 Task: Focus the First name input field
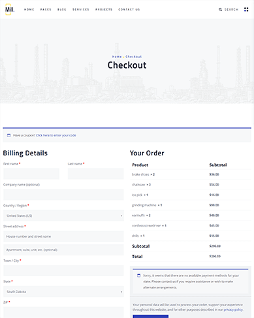pos(31,174)
